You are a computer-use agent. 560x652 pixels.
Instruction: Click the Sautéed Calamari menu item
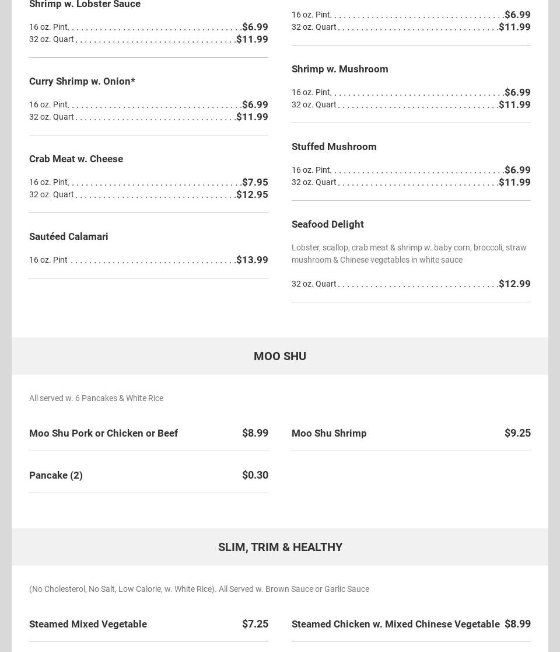[x=69, y=236]
